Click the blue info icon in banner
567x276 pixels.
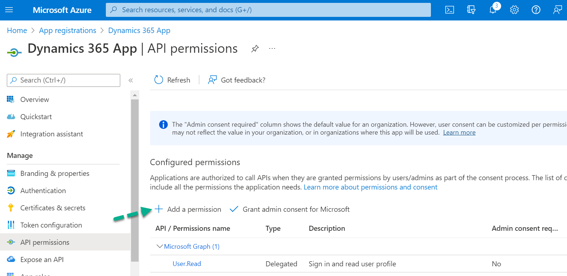(x=163, y=125)
